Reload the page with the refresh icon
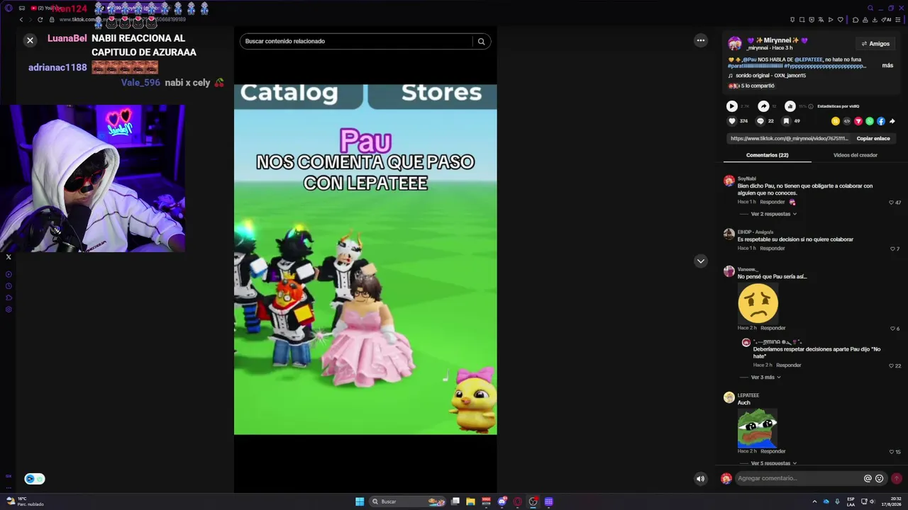 pyautogui.click(x=40, y=20)
